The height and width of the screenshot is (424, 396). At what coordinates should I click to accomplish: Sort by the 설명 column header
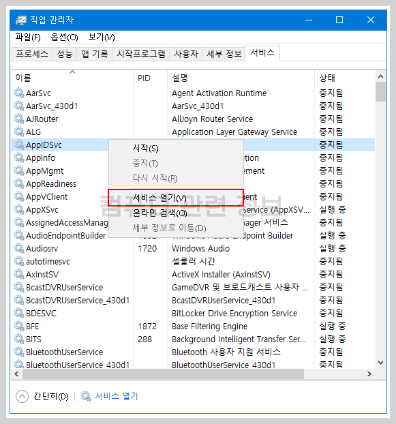pyautogui.click(x=241, y=78)
